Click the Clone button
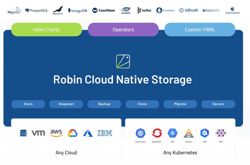This screenshot has width=250, height=165. tap(142, 104)
